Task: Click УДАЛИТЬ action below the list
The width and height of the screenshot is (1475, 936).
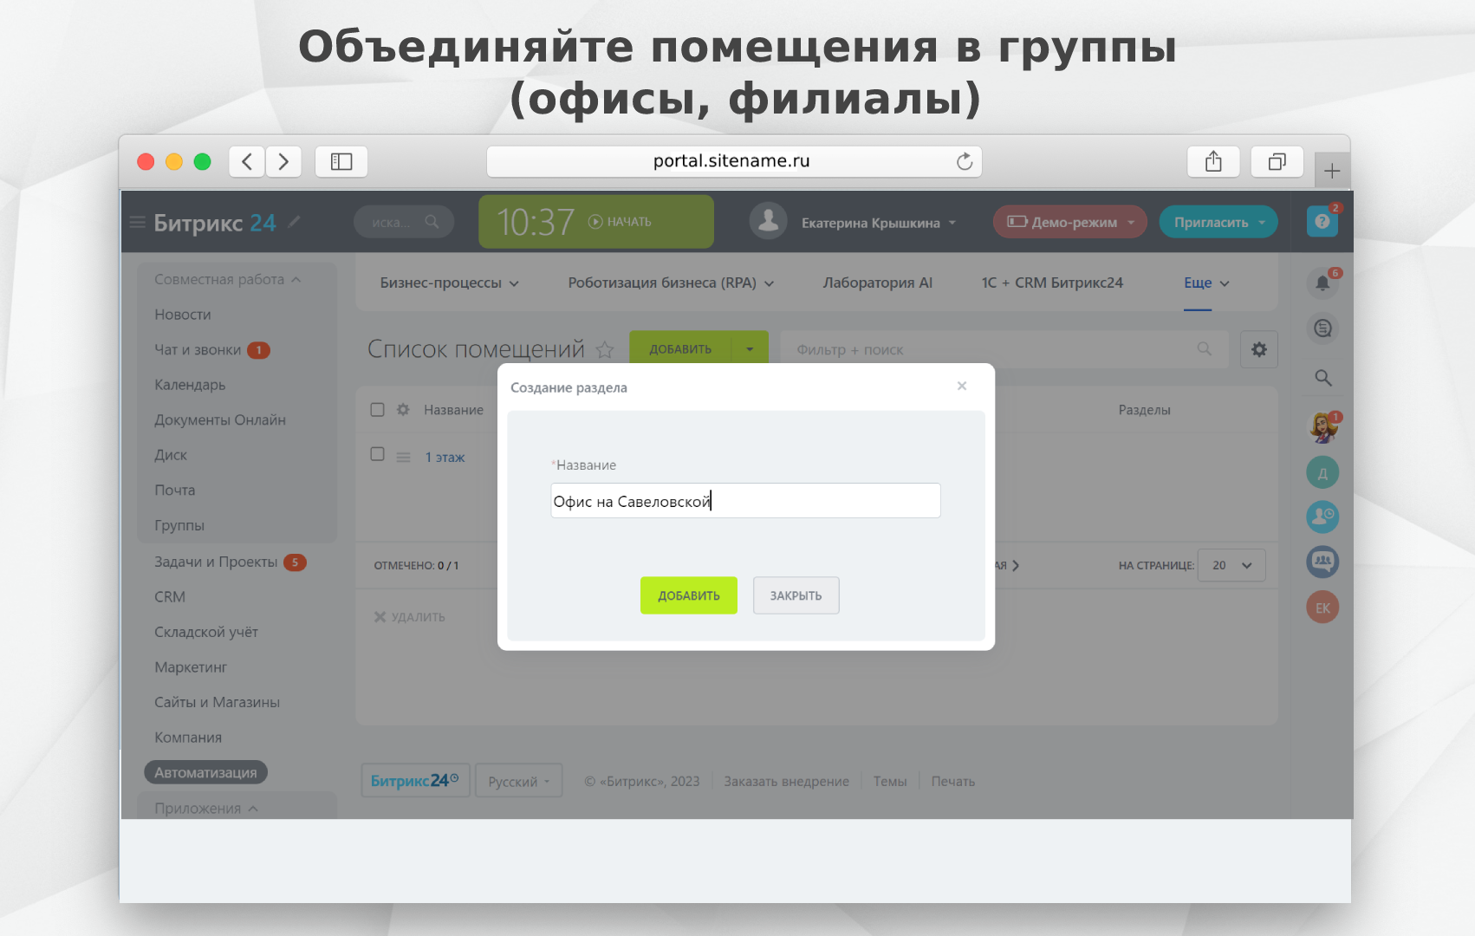Action: point(409,617)
